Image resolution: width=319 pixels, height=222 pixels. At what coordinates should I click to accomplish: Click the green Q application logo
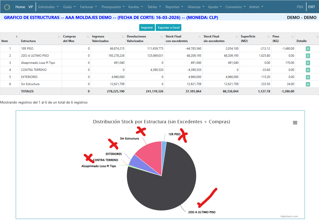pyautogui.click(x=7, y=7)
